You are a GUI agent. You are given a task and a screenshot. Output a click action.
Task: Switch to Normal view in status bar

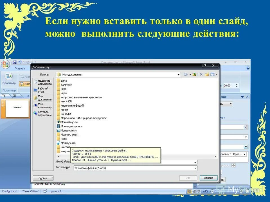click(190, 191)
